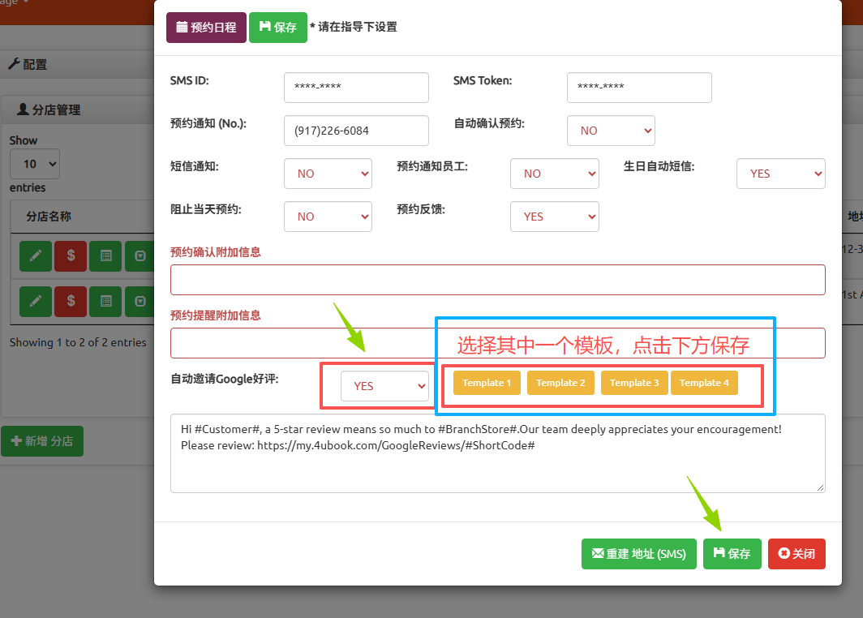Click the green 保存 button beside 预约日程
Image resolution: width=863 pixels, height=618 pixels.
pyautogui.click(x=278, y=28)
